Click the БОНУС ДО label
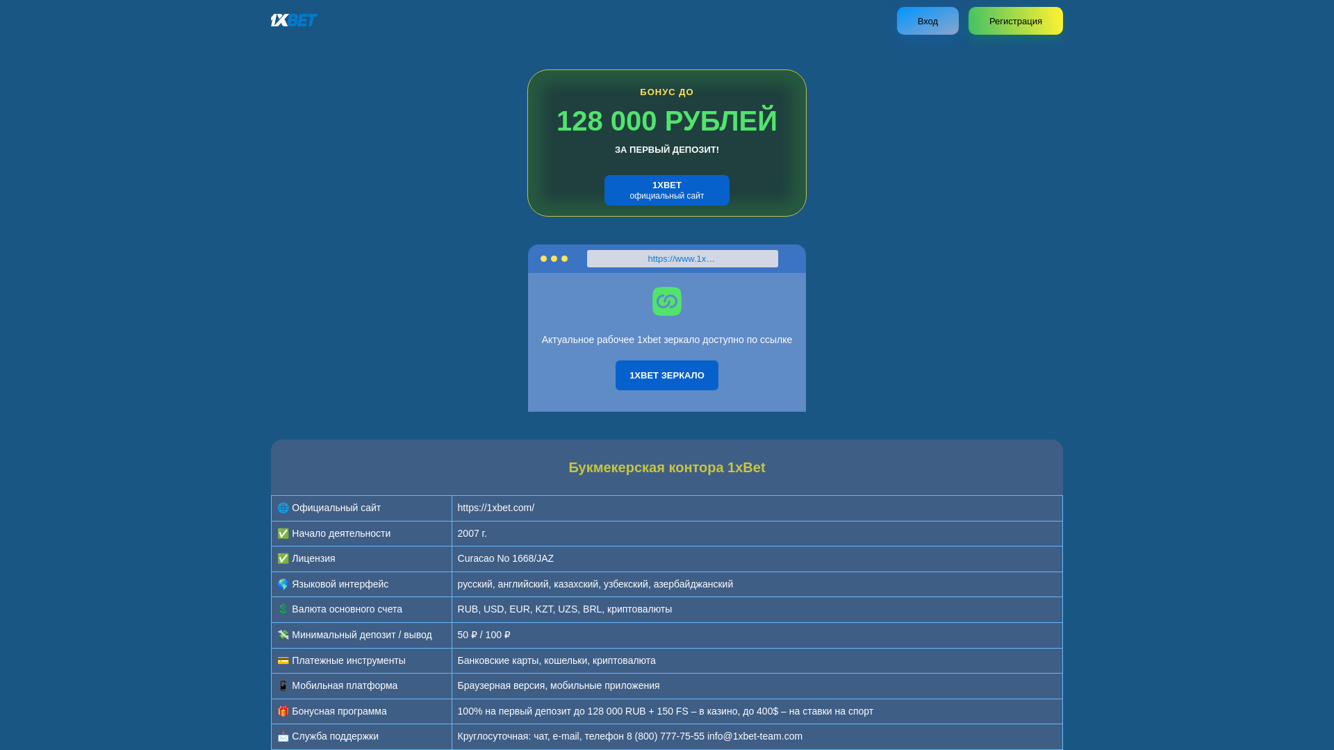Image resolution: width=1334 pixels, height=750 pixels. (x=667, y=92)
